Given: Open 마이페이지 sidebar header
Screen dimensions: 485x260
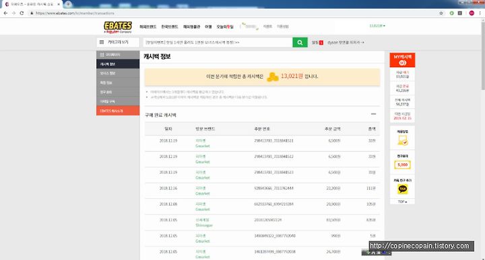Looking at the screenshot, I should [118, 54].
